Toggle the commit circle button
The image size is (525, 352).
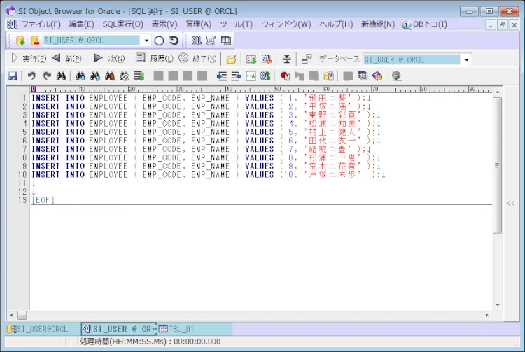click(x=159, y=41)
